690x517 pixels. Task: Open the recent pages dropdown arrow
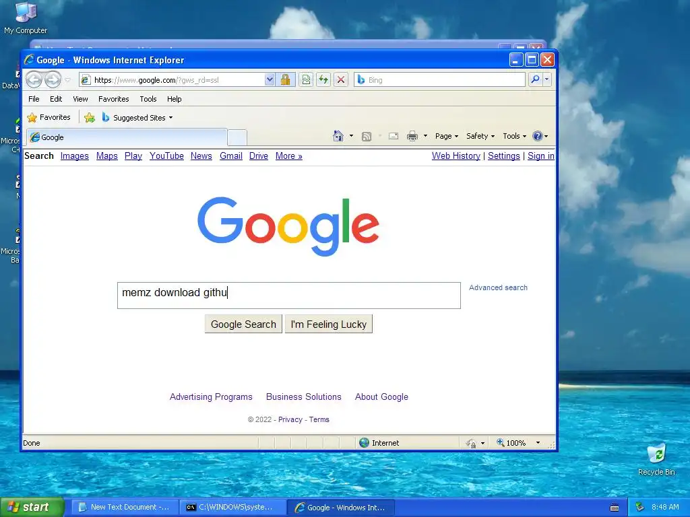(x=68, y=80)
